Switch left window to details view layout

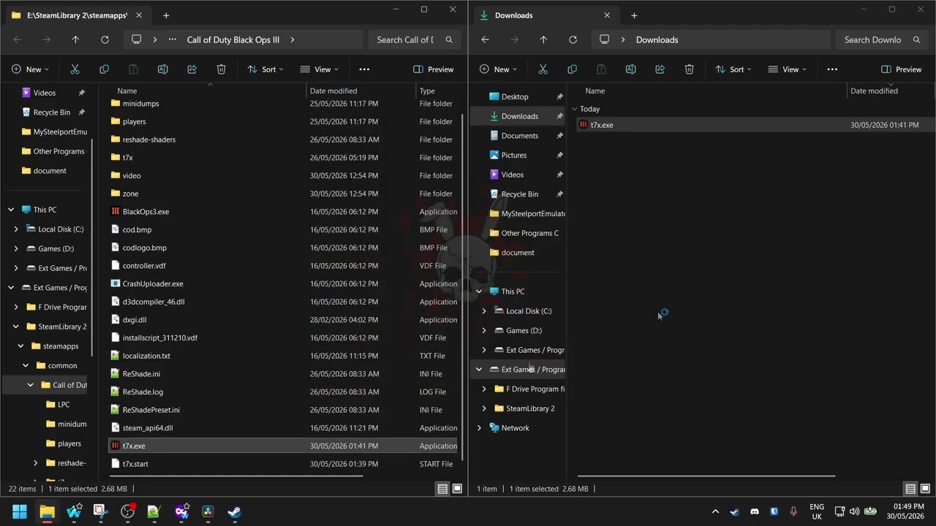(x=442, y=489)
